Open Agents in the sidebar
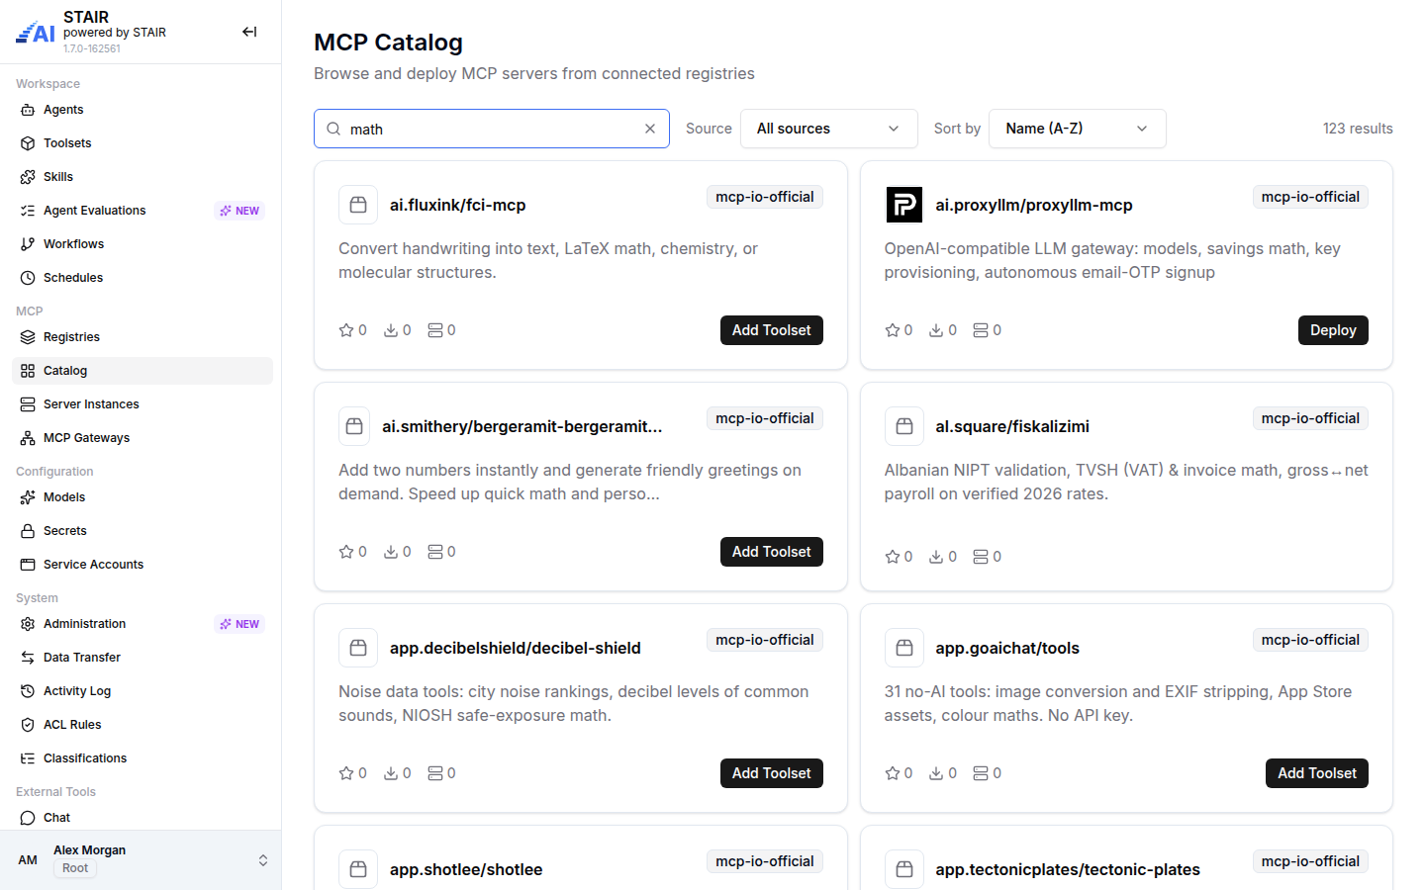1425x890 pixels. point(142,110)
